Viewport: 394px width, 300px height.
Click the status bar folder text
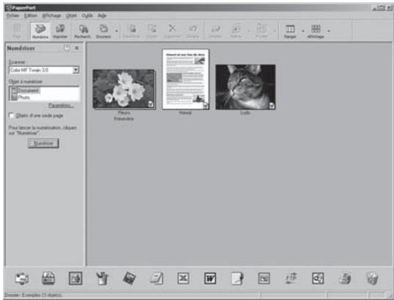pos(33,295)
